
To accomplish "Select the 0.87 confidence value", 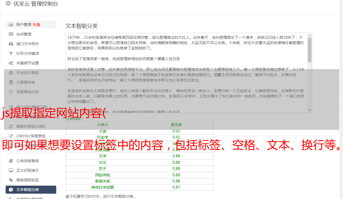I will click(176, 187).
